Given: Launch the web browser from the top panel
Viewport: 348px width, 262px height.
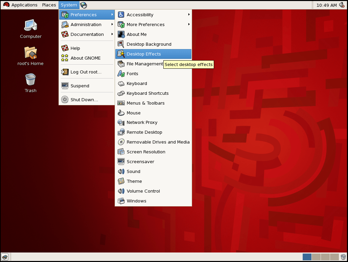Looking at the screenshot, I should (x=83, y=5).
